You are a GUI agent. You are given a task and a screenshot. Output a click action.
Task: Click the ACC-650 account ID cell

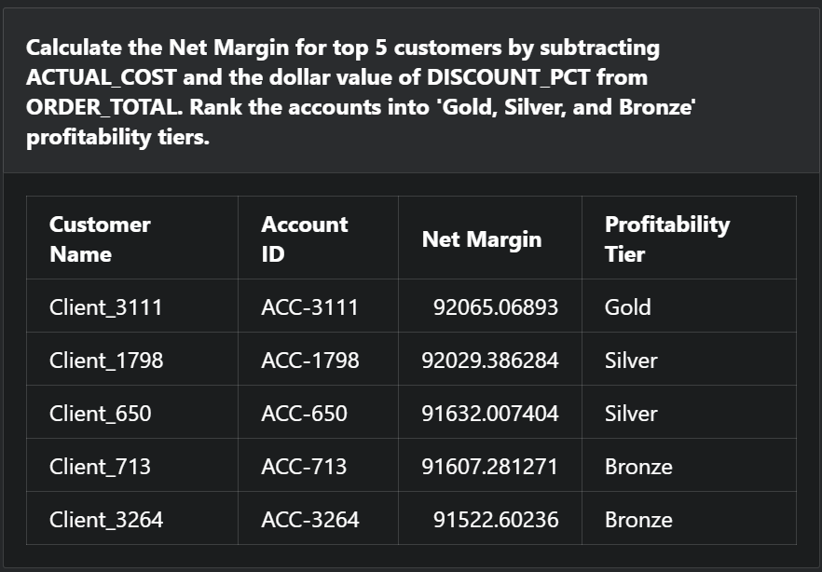(x=304, y=414)
